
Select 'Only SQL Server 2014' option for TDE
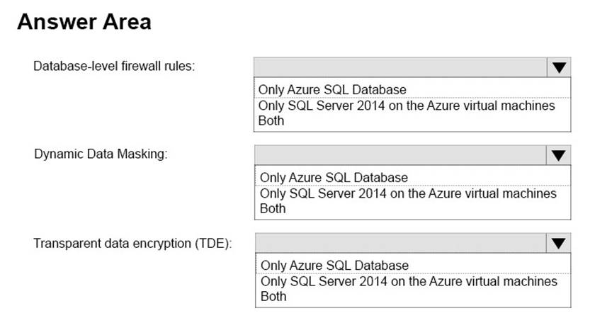pyautogui.click(x=409, y=281)
